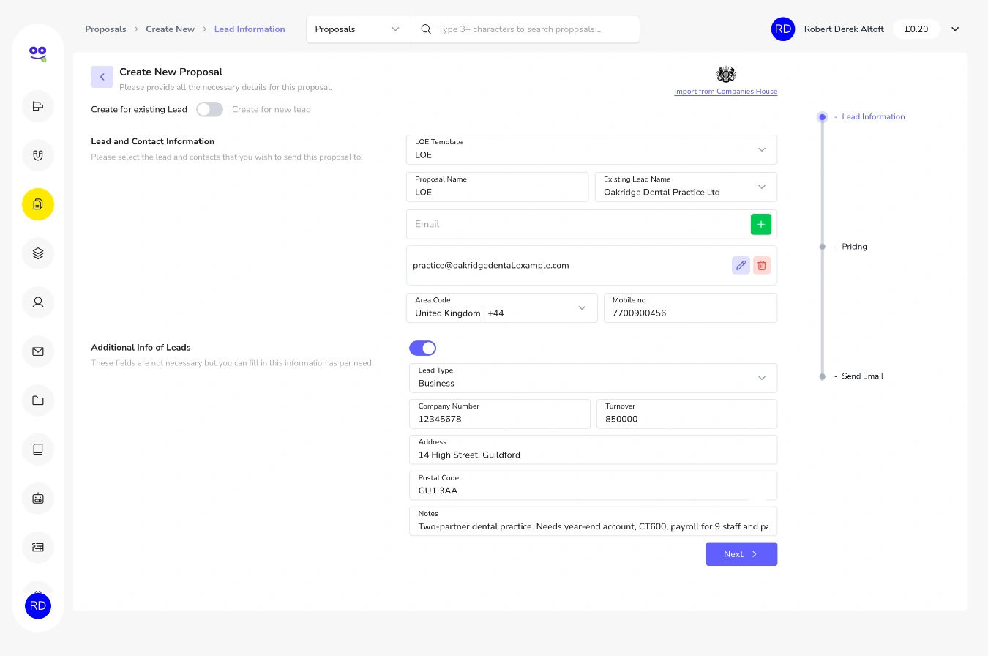Open the magnet leads icon in sidebar

(38, 155)
